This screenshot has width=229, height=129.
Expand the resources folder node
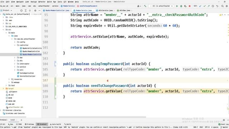point(9,79)
